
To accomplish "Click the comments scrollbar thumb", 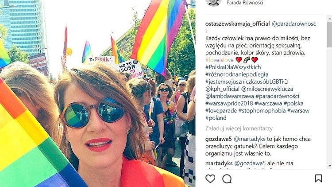I will (x=329, y=35).
